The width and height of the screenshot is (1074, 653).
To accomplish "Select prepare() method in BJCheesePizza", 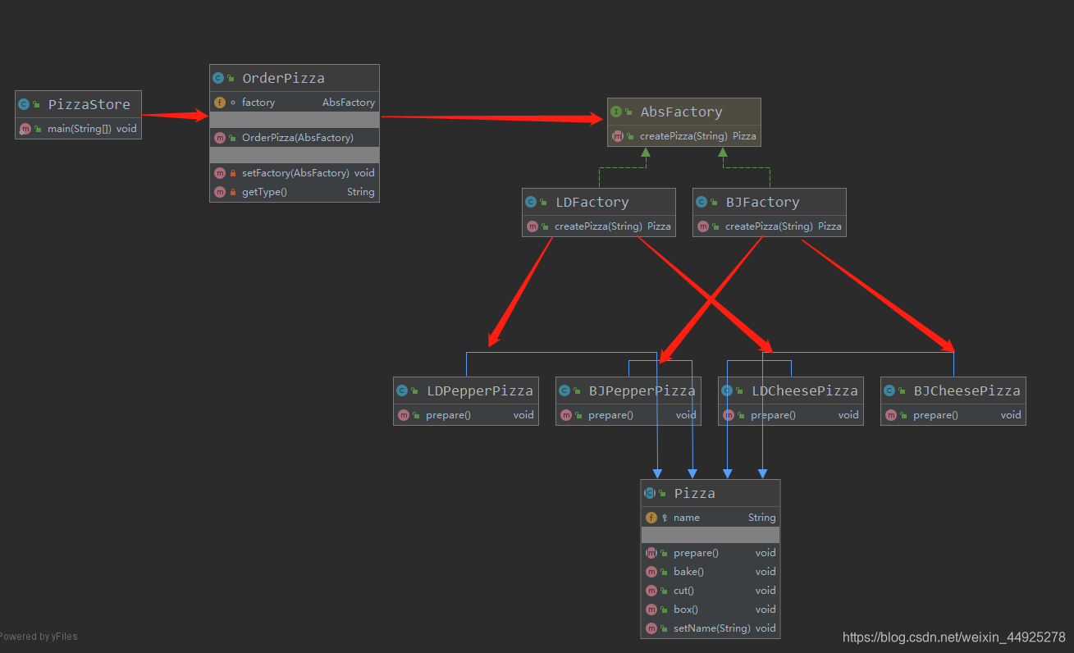I will (x=953, y=415).
